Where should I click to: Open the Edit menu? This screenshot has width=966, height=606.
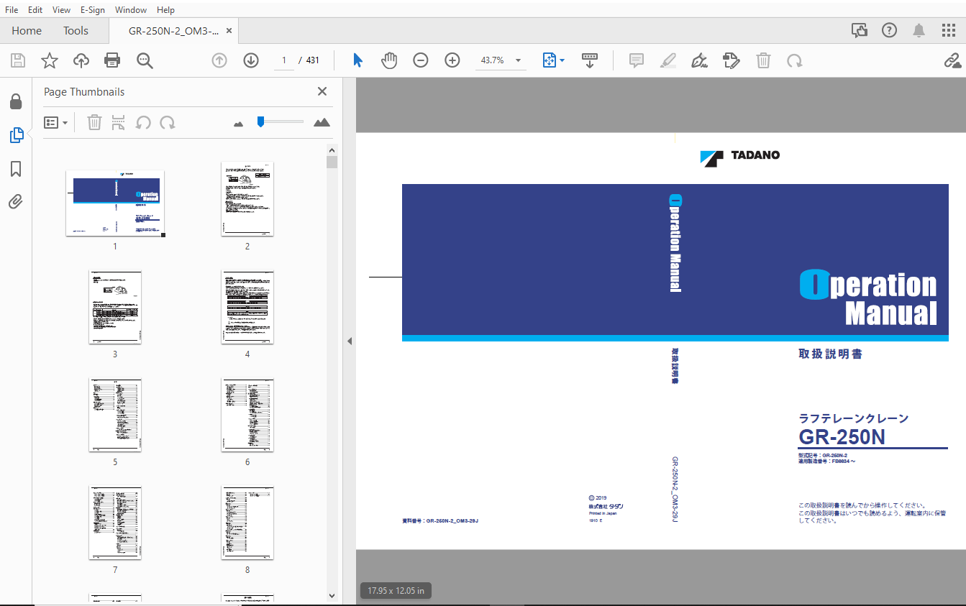click(35, 10)
